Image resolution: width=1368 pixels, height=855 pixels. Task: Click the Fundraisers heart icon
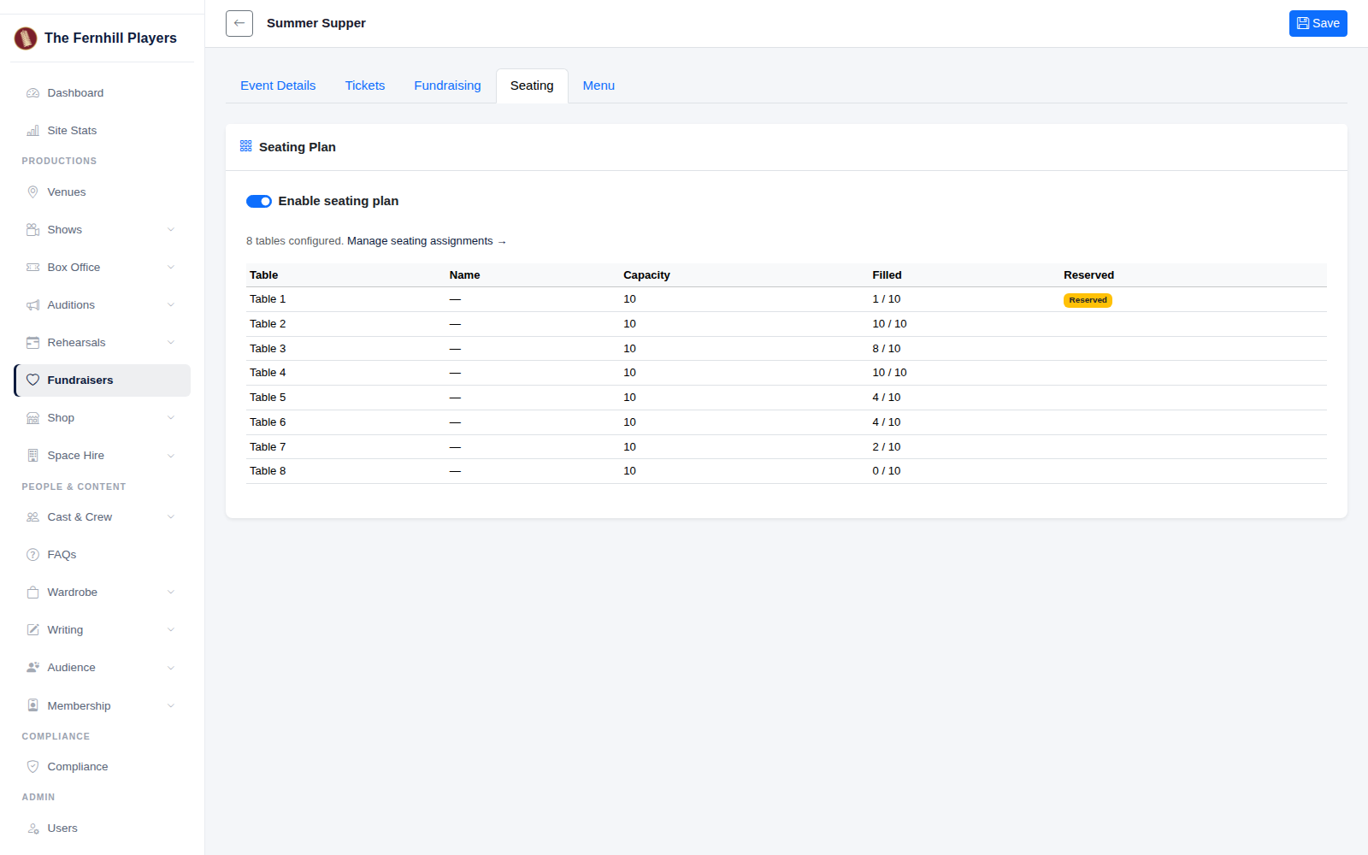(32, 380)
